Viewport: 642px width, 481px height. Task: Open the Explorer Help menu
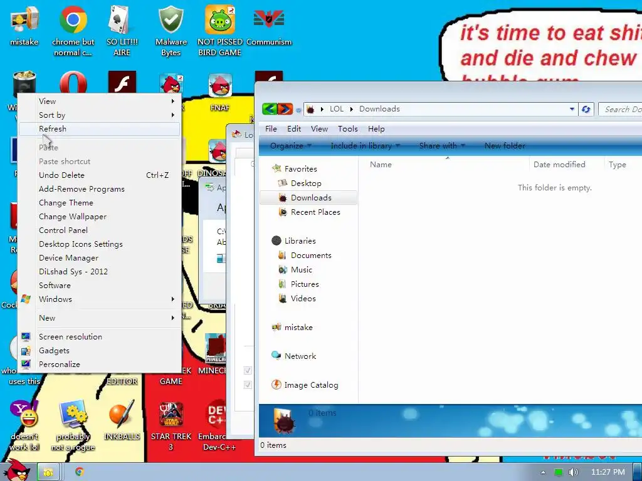(x=376, y=129)
